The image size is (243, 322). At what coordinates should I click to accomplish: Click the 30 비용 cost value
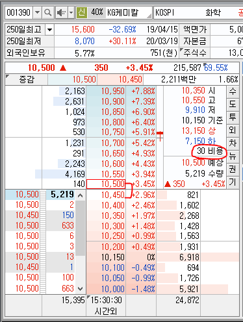(x=210, y=151)
